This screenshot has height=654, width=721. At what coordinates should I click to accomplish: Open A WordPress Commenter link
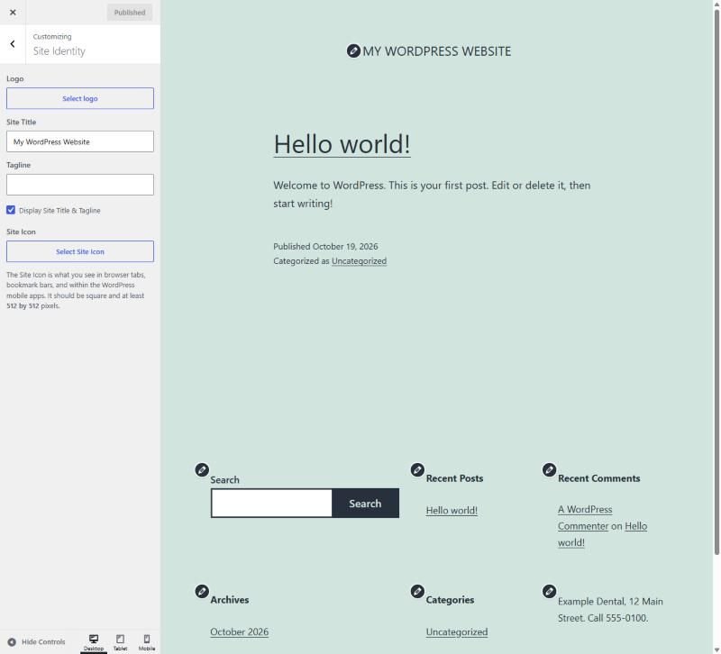[584, 517]
